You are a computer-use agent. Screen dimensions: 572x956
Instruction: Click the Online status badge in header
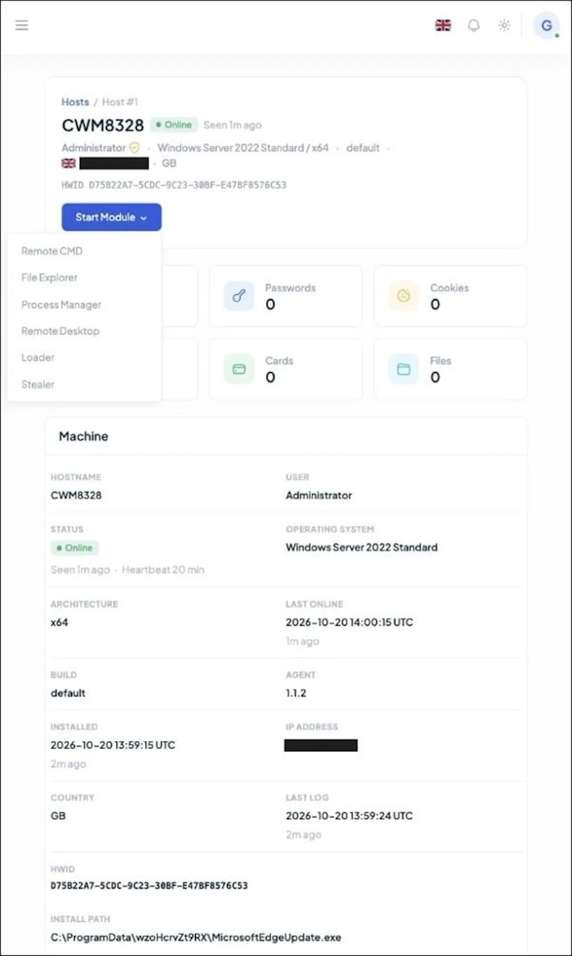pyautogui.click(x=174, y=125)
